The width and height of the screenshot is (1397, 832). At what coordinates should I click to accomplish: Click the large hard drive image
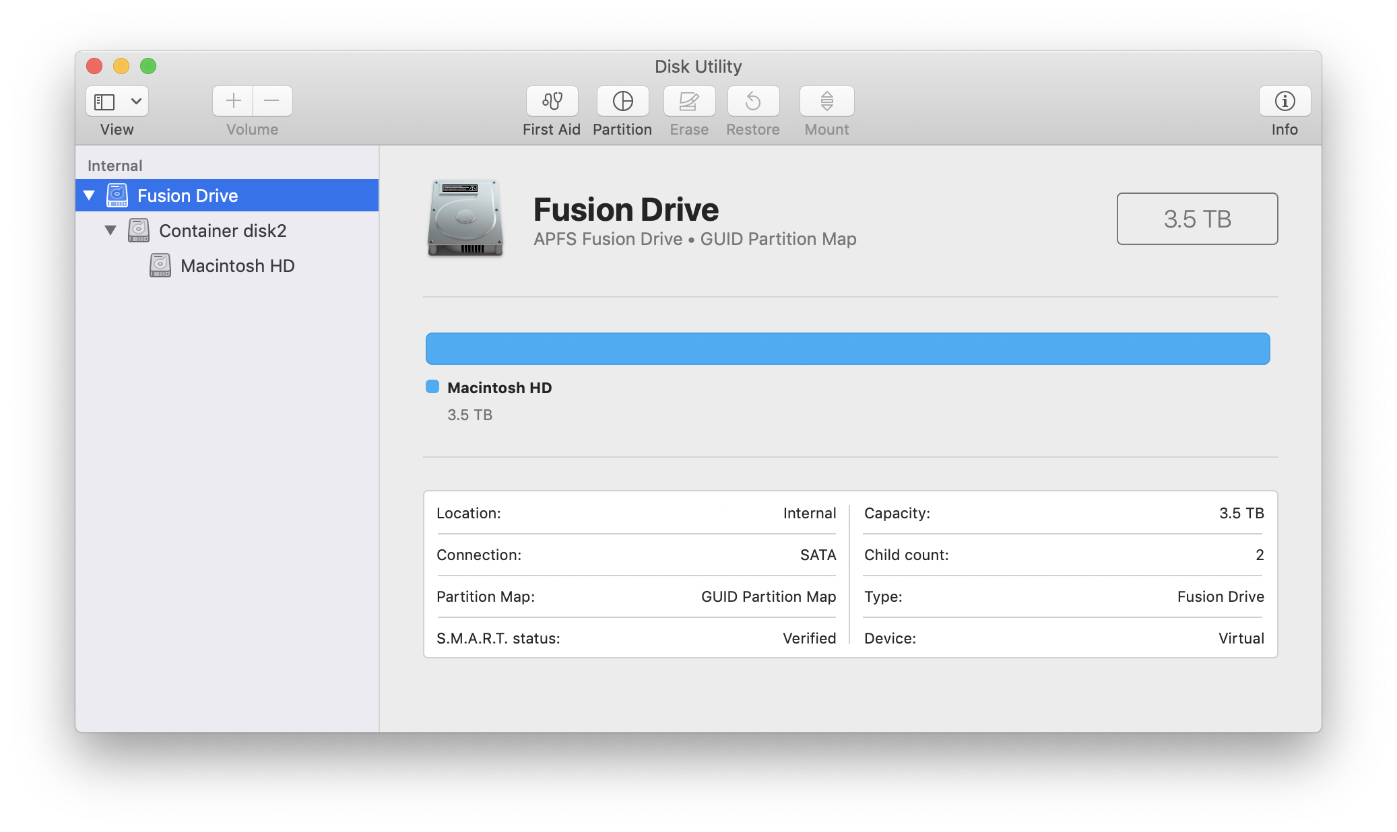pyautogui.click(x=465, y=217)
